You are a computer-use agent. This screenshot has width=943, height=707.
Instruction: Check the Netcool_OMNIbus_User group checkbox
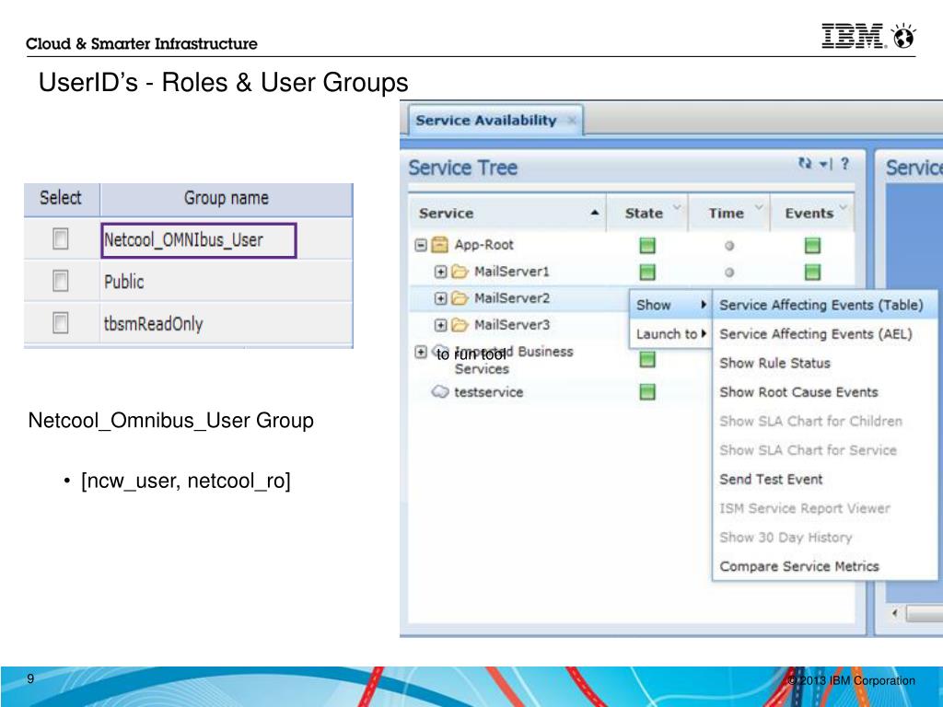pyautogui.click(x=61, y=240)
